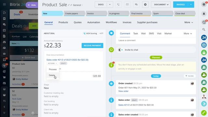Click the AI24 Scoring icon
Viewport: 208px width, 117px height.
tap(84, 33)
